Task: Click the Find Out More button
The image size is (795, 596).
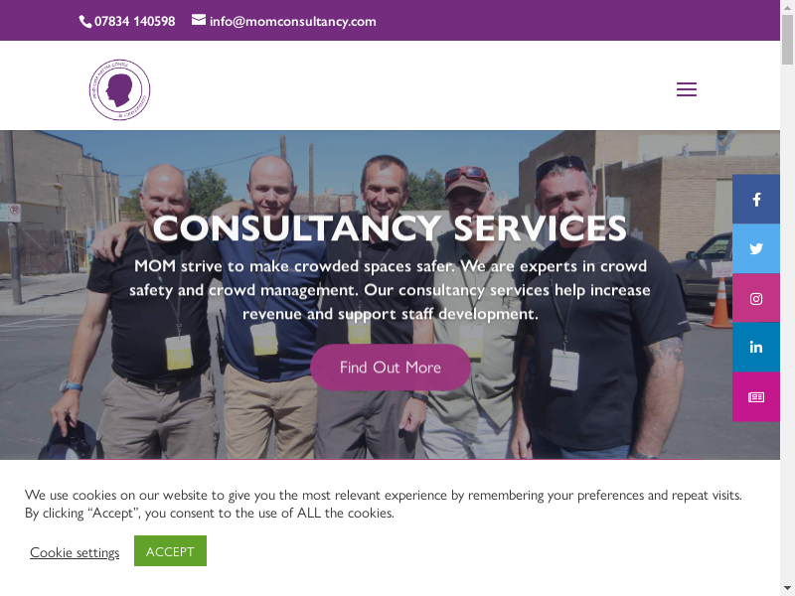Action: [391, 368]
